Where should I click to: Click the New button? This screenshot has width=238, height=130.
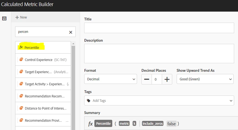click(21, 17)
